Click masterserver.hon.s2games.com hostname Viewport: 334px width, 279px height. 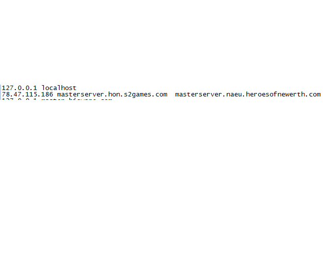click(112, 94)
